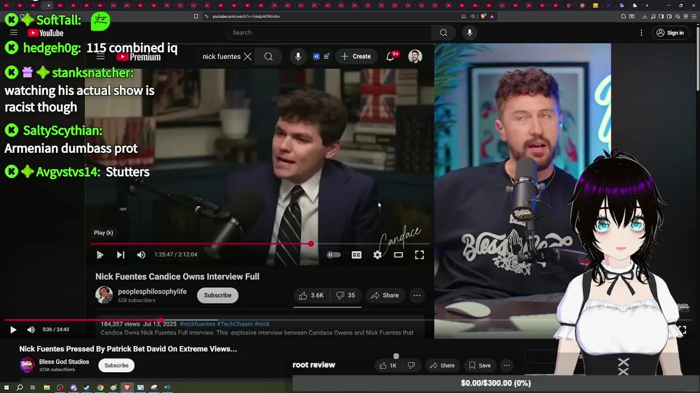Click the Brave Shields lion icon
This screenshot has width=700, height=393.
tap(483, 16)
